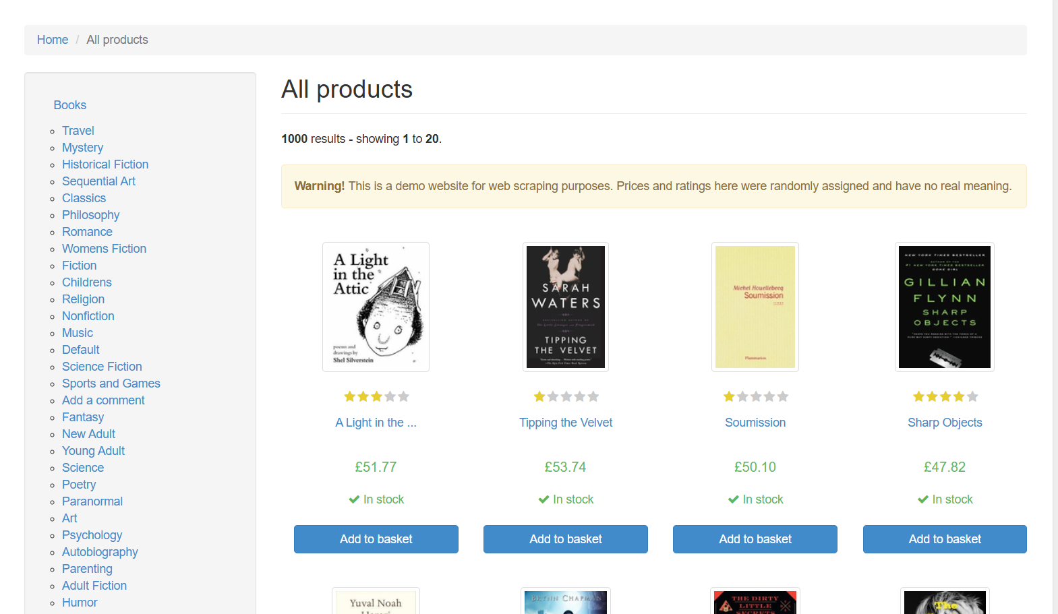
Task: Open Science Fiction category
Action: 102,367
